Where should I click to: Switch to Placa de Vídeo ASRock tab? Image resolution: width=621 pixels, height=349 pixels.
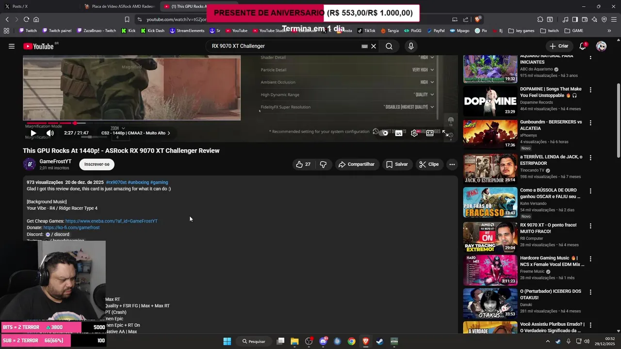tap(119, 6)
